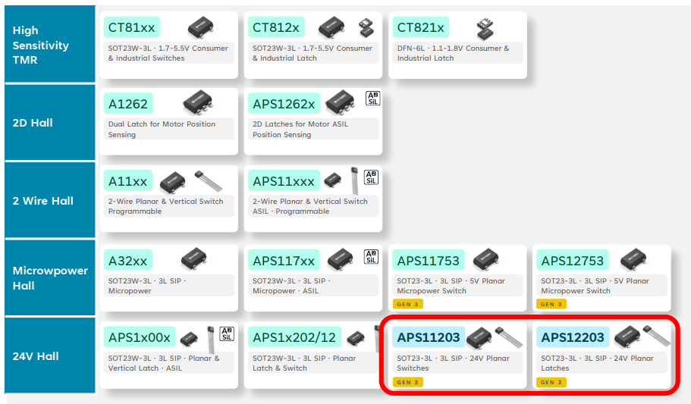This screenshot has height=404, width=691.
Task: Click the A1262 SOT23 package image
Action: pyautogui.click(x=199, y=102)
